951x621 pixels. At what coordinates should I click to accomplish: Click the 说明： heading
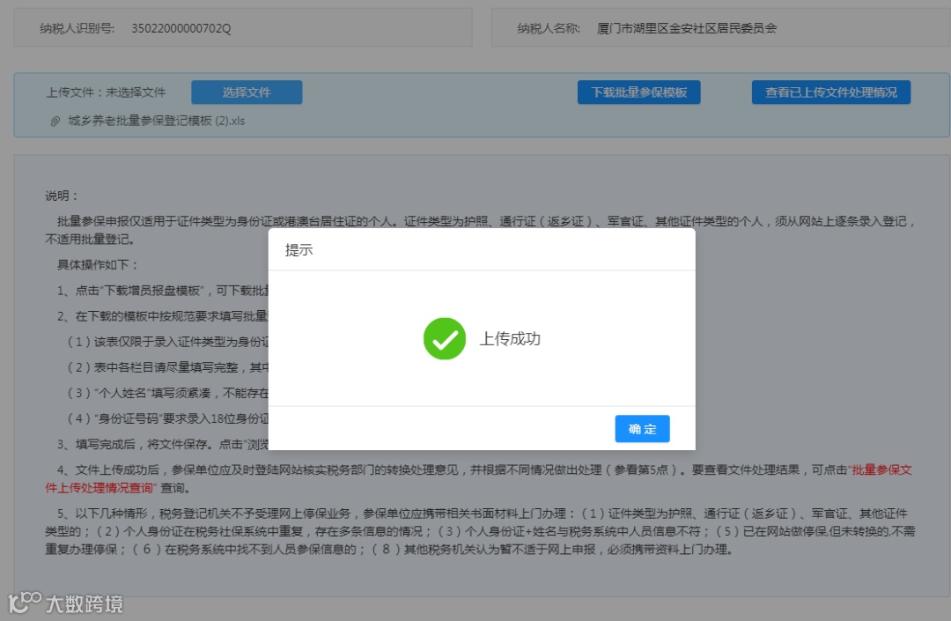coord(62,196)
